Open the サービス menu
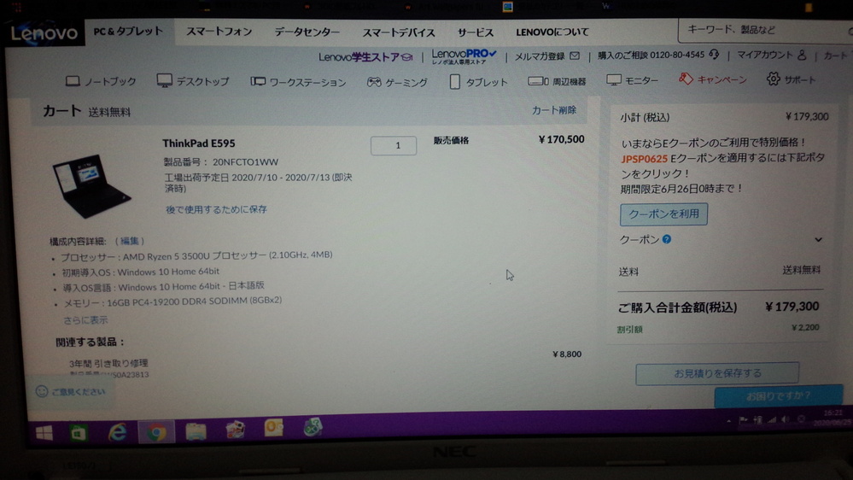The height and width of the screenshot is (480, 853). [476, 32]
